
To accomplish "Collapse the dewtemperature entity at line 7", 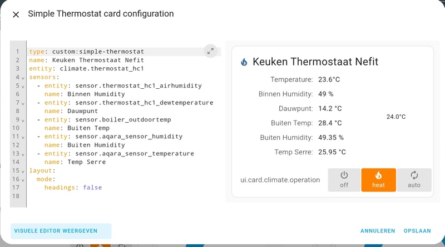I will (23, 103).
